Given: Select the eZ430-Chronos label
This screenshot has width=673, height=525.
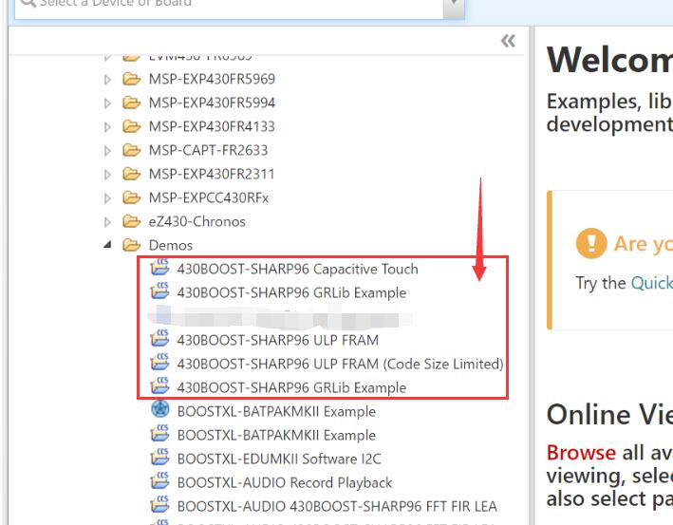Looking at the screenshot, I should pyautogui.click(x=197, y=221).
